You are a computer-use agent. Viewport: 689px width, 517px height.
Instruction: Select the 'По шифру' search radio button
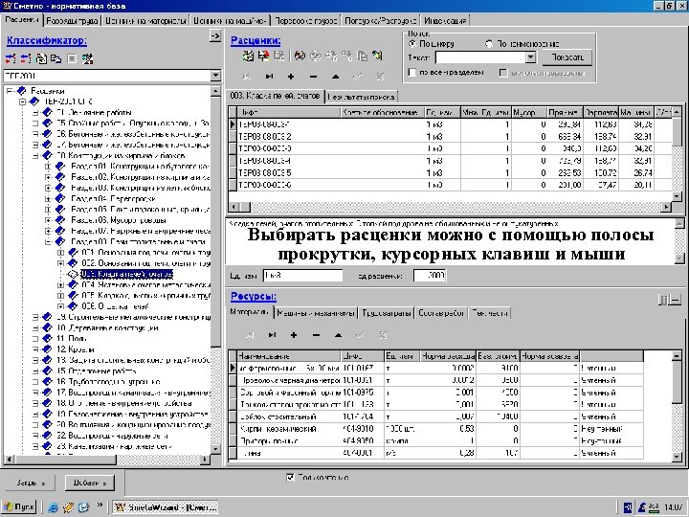tap(412, 44)
